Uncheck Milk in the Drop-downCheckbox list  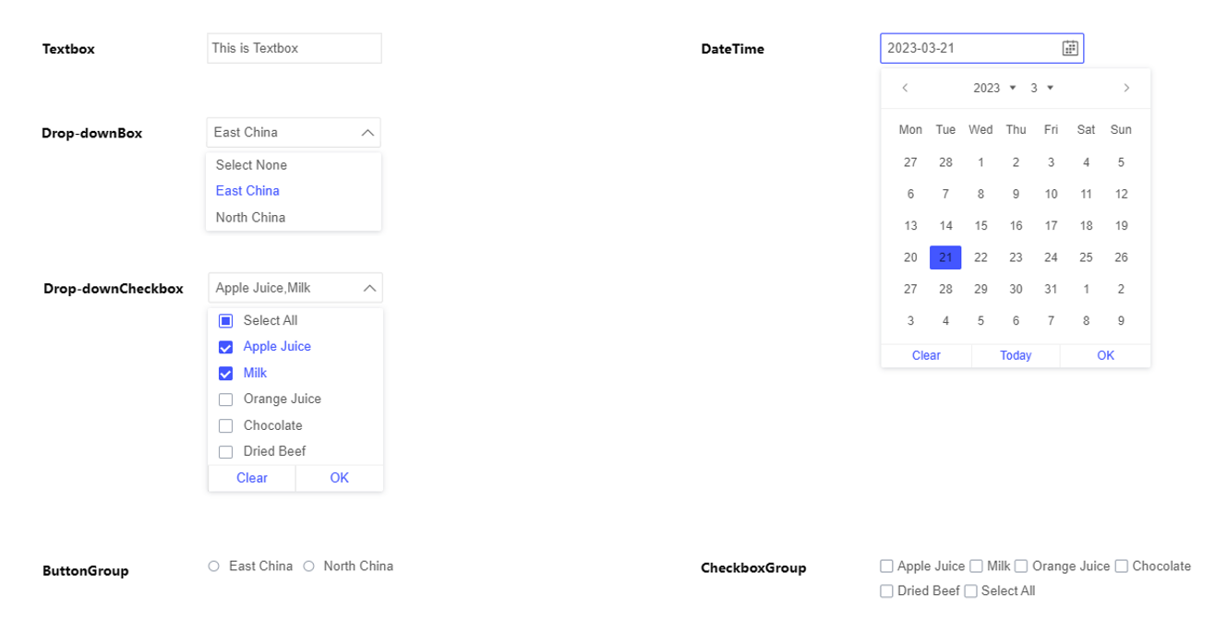225,373
